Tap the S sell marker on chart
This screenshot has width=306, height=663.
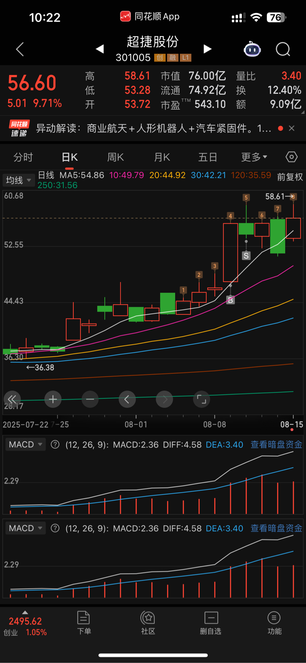point(246,256)
